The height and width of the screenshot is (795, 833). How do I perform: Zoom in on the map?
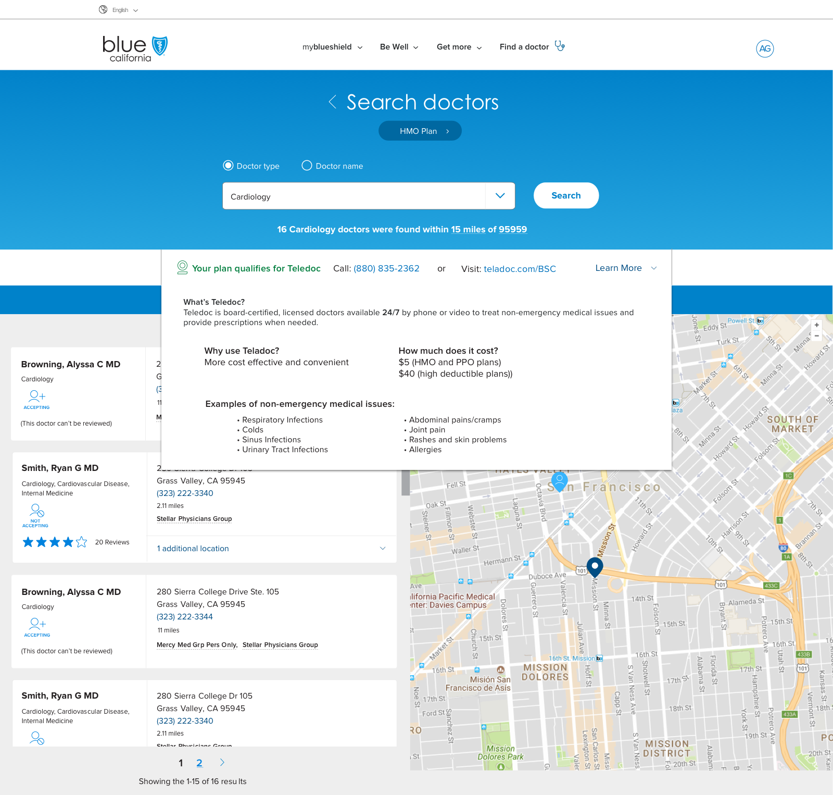coord(817,325)
